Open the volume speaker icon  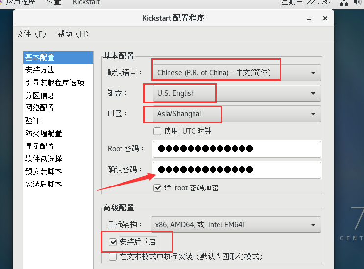[358, 2]
